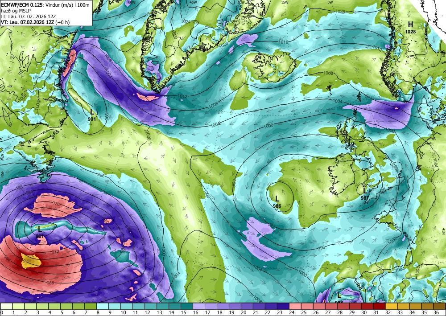Click the low pressure marker 'L 986'
Viewport: 446px width, 316px height.
pyautogui.click(x=277, y=202)
